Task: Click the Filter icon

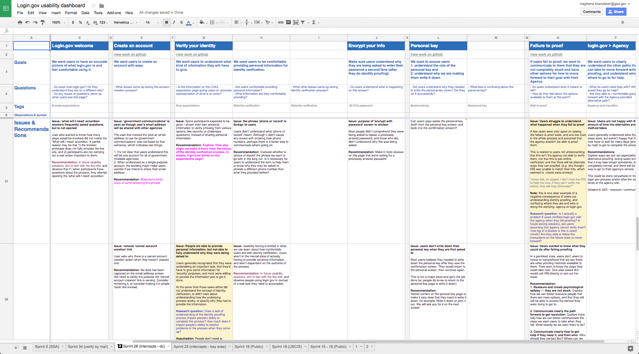Action: pyautogui.click(x=303, y=22)
